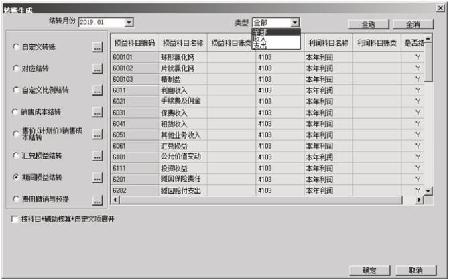Choose the 费用摊销与预提 radio option
The image size is (449, 280).
(x=16, y=199)
